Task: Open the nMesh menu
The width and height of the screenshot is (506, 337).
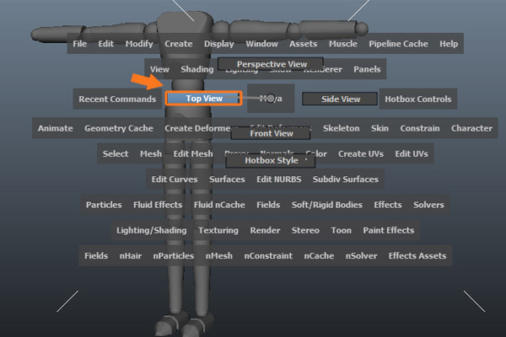Action: (x=218, y=255)
